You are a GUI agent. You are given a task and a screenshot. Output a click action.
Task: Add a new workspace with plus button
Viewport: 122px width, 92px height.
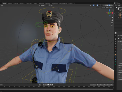coord(74,3)
